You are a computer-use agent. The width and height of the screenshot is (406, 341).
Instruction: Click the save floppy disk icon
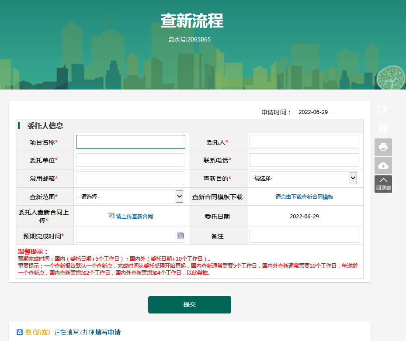(383, 128)
